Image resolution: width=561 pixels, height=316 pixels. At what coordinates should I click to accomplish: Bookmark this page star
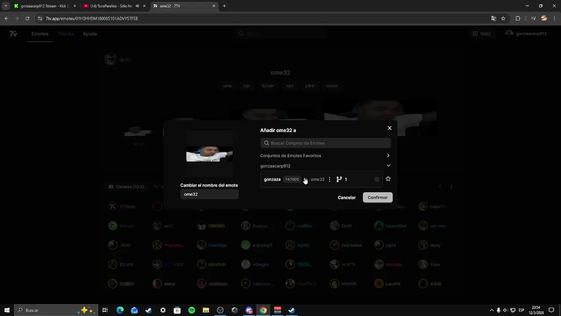(503, 18)
